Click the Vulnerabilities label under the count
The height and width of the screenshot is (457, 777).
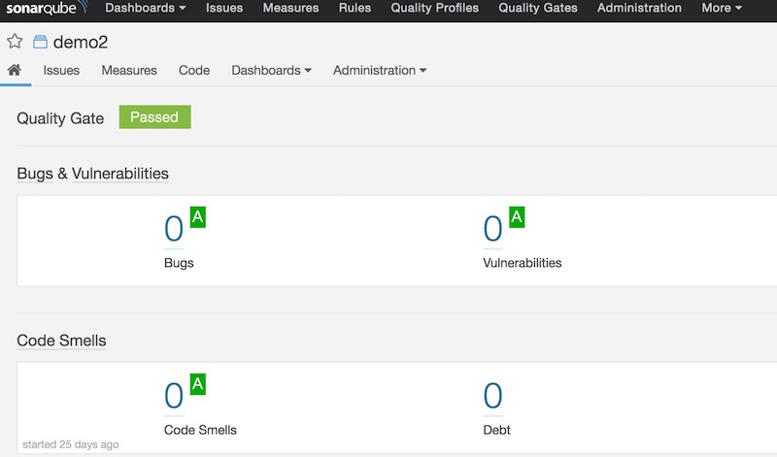(x=523, y=263)
